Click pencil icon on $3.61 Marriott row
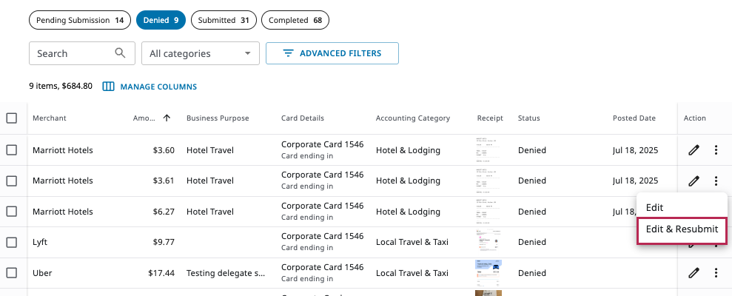The height and width of the screenshot is (296, 732). point(694,181)
